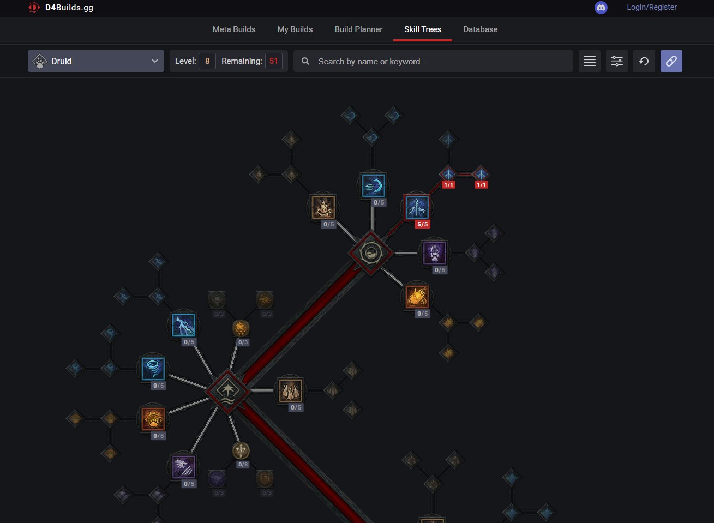Screen dimensions: 714x523
Task: Click the unallocated upgrade node above Storm Strike's 1/1 nodes
Action: pos(448,140)
